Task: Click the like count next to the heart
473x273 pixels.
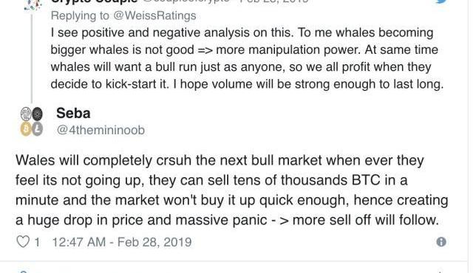Action: click(x=37, y=242)
